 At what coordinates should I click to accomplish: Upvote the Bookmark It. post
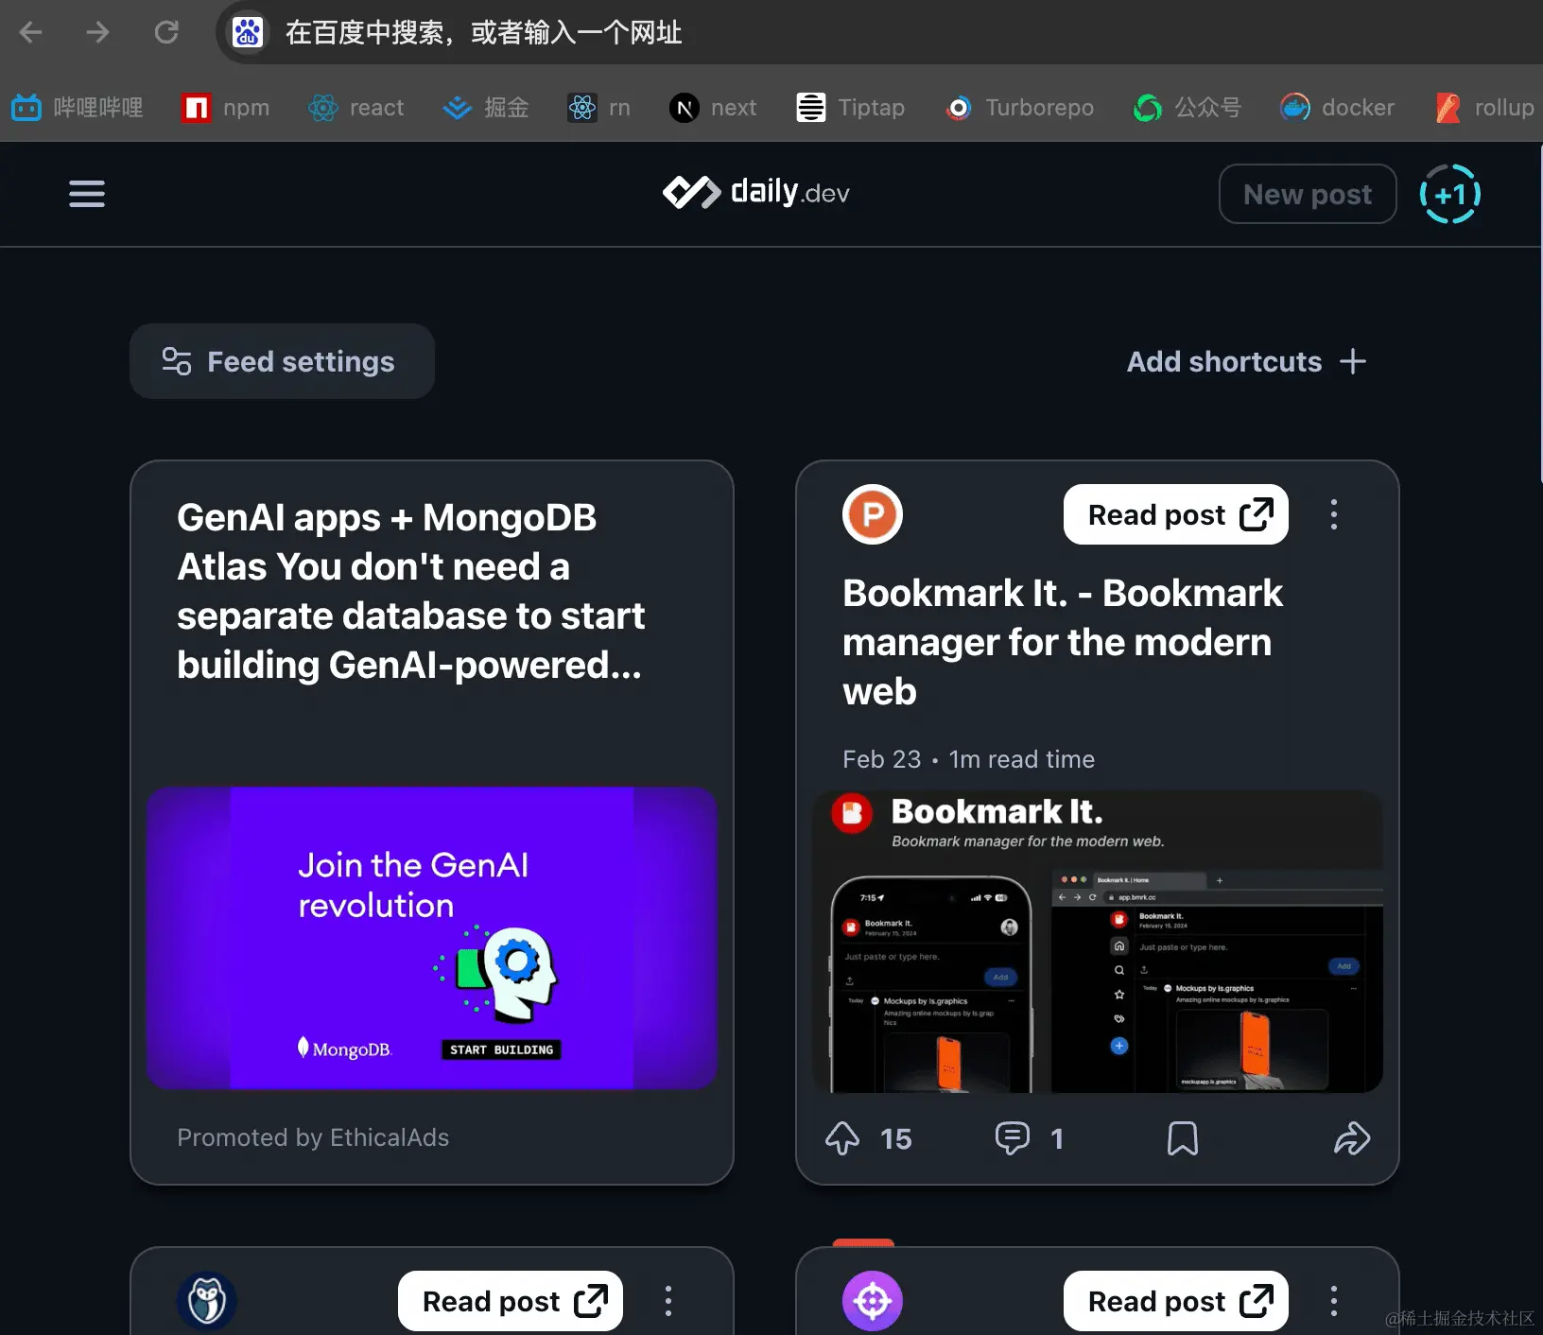(842, 1138)
